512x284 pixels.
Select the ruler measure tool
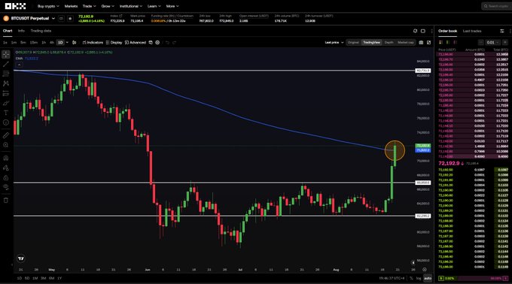6,135
